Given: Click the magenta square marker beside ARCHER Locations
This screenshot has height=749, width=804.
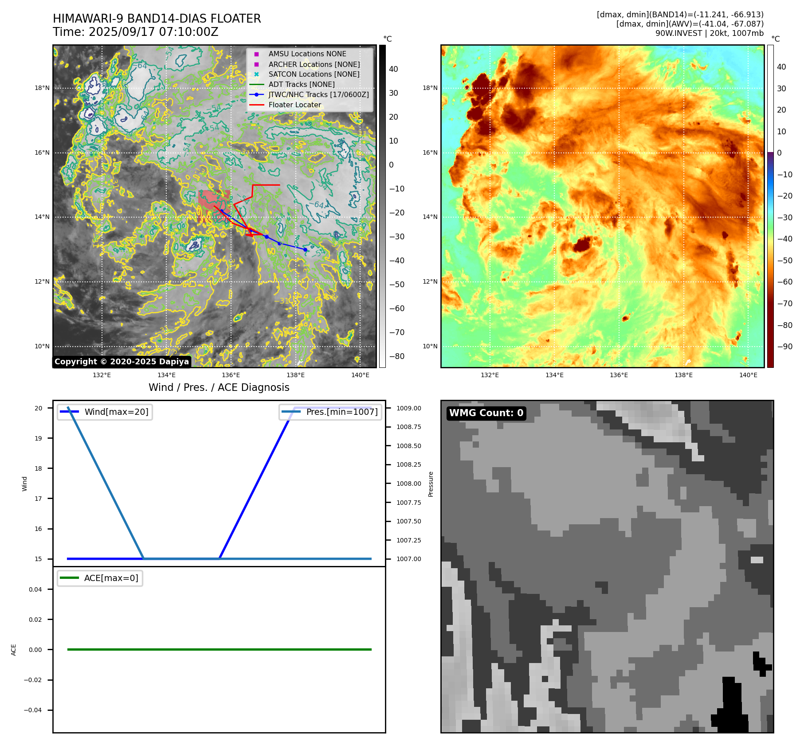Looking at the screenshot, I should pos(256,64).
